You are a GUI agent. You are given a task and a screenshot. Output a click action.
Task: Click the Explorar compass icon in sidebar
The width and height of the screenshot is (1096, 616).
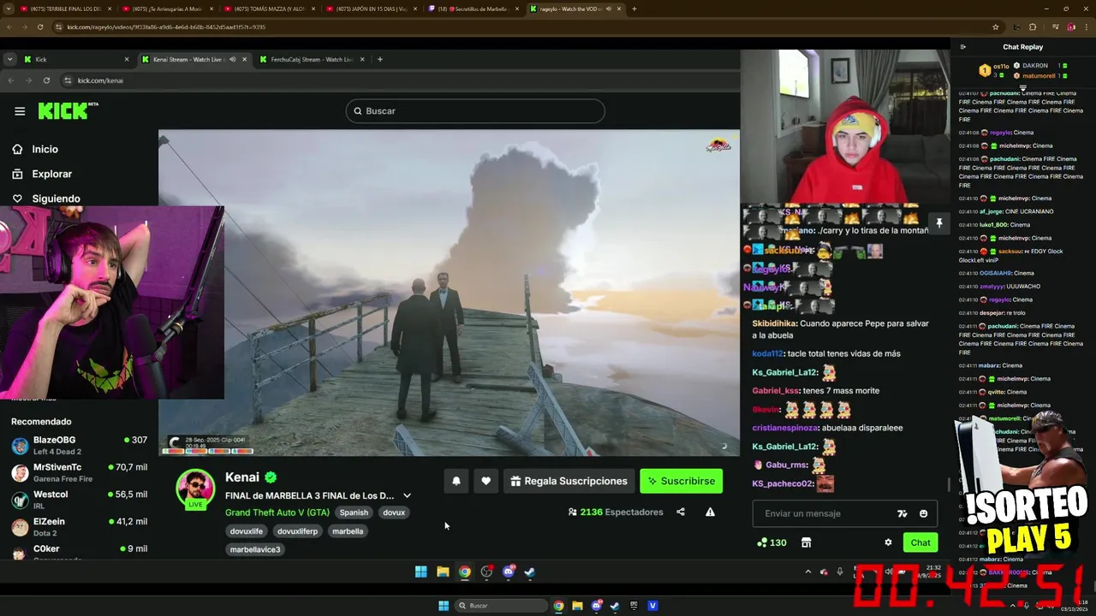17,174
